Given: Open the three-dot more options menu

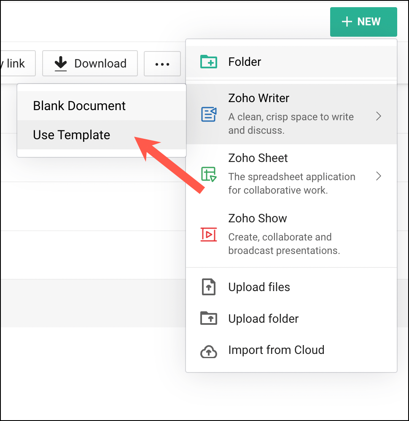Looking at the screenshot, I should 162,64.
